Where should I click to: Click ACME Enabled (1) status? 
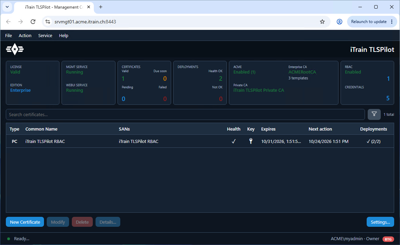pos(244,72)
